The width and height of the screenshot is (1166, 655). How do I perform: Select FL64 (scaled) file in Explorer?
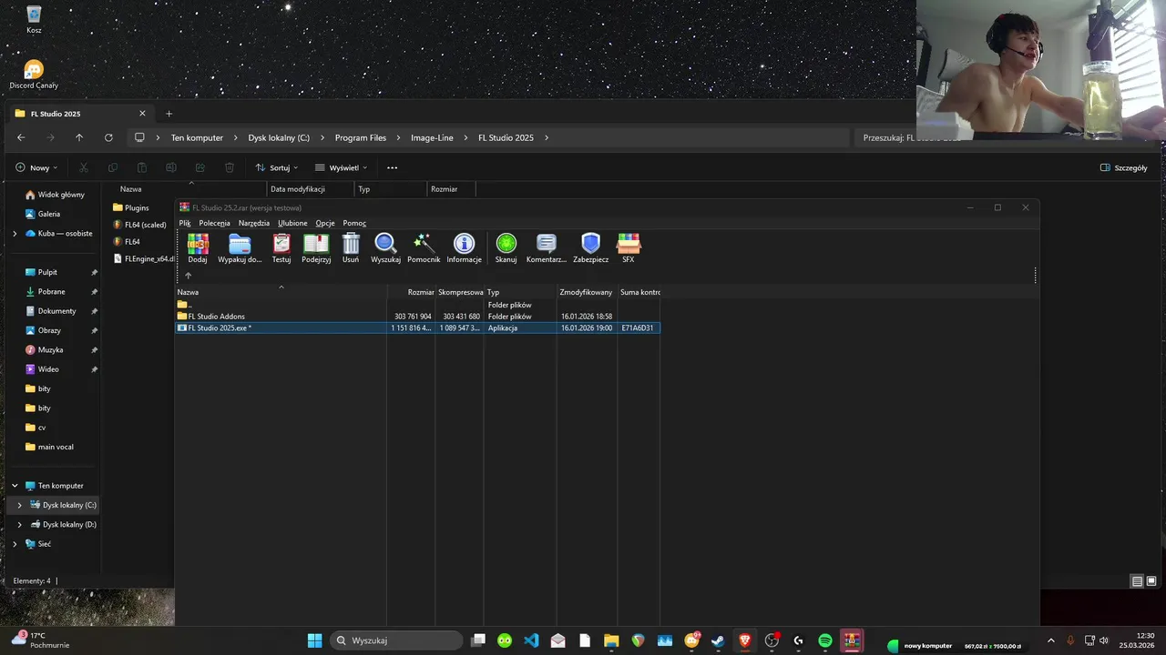(x=139, y=225)
